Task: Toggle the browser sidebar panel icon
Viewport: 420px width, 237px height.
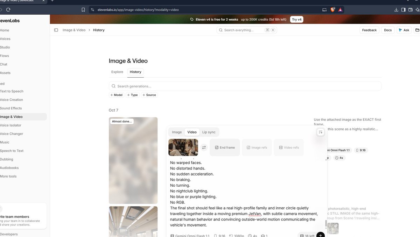Action: click(x=404, y=10)
